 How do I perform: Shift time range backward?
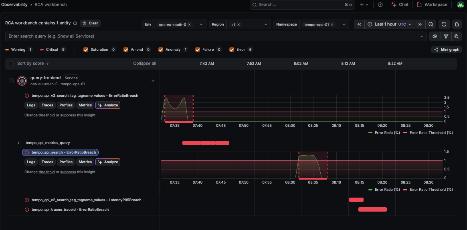tap(359, 24)
